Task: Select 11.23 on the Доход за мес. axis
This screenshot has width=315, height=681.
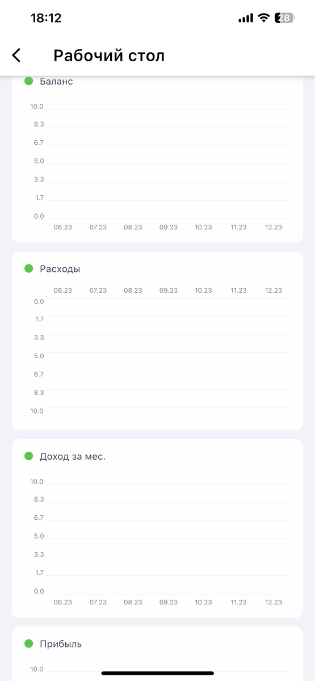Action: point(238,602)
